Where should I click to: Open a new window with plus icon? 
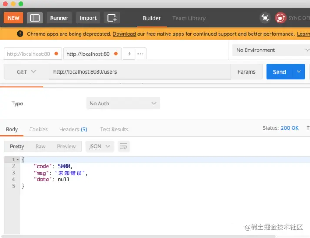pyautogui.click(x=112, y=18)
